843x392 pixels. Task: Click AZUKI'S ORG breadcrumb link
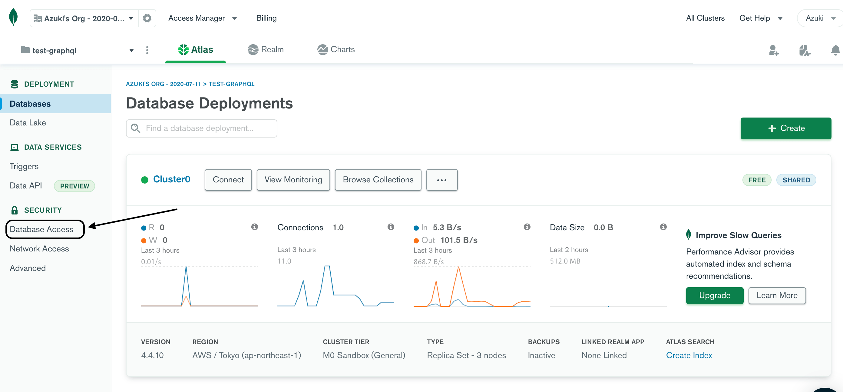coord(163,84)
